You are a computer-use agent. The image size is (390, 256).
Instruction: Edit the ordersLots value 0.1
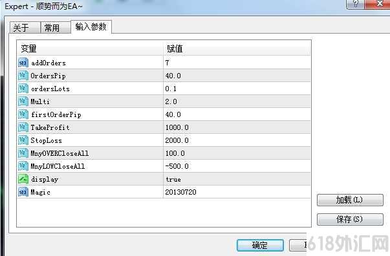coord(237,89)
